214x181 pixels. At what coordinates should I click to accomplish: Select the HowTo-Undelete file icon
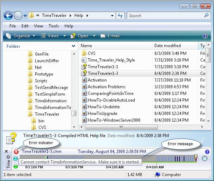tap(85, 107)
